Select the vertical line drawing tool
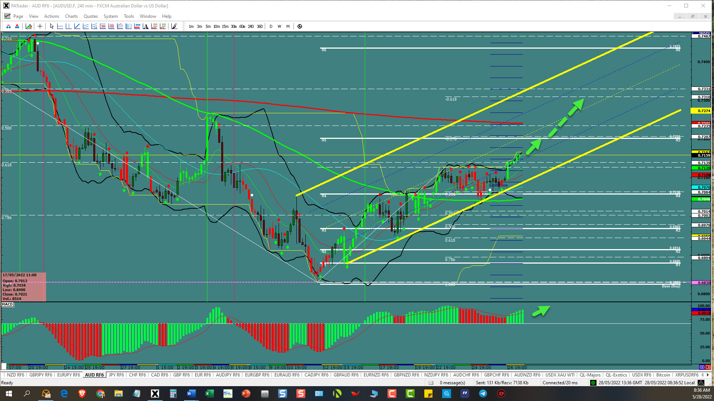The image size is (714, 401). (68, 26)
